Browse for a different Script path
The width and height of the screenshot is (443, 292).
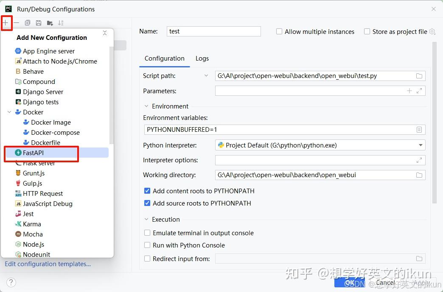point(419,75)
